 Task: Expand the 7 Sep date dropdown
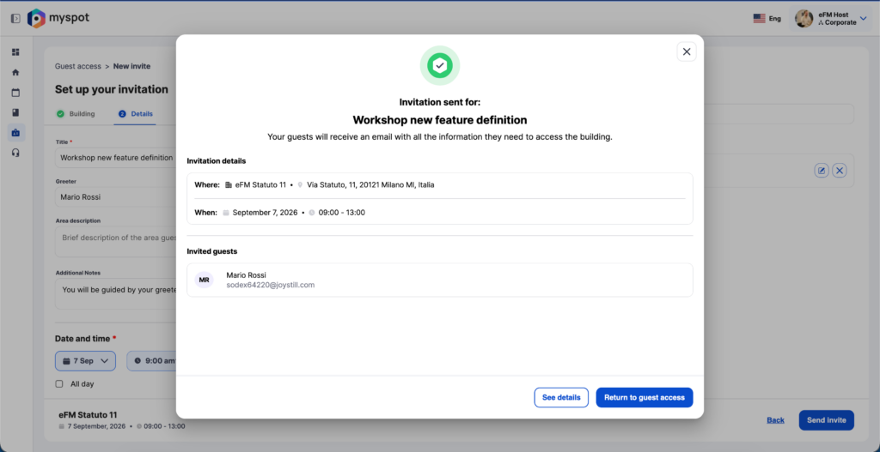point(85,361)
